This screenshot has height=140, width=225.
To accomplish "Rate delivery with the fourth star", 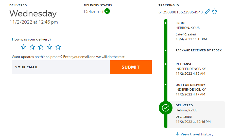I will [49, 47].
